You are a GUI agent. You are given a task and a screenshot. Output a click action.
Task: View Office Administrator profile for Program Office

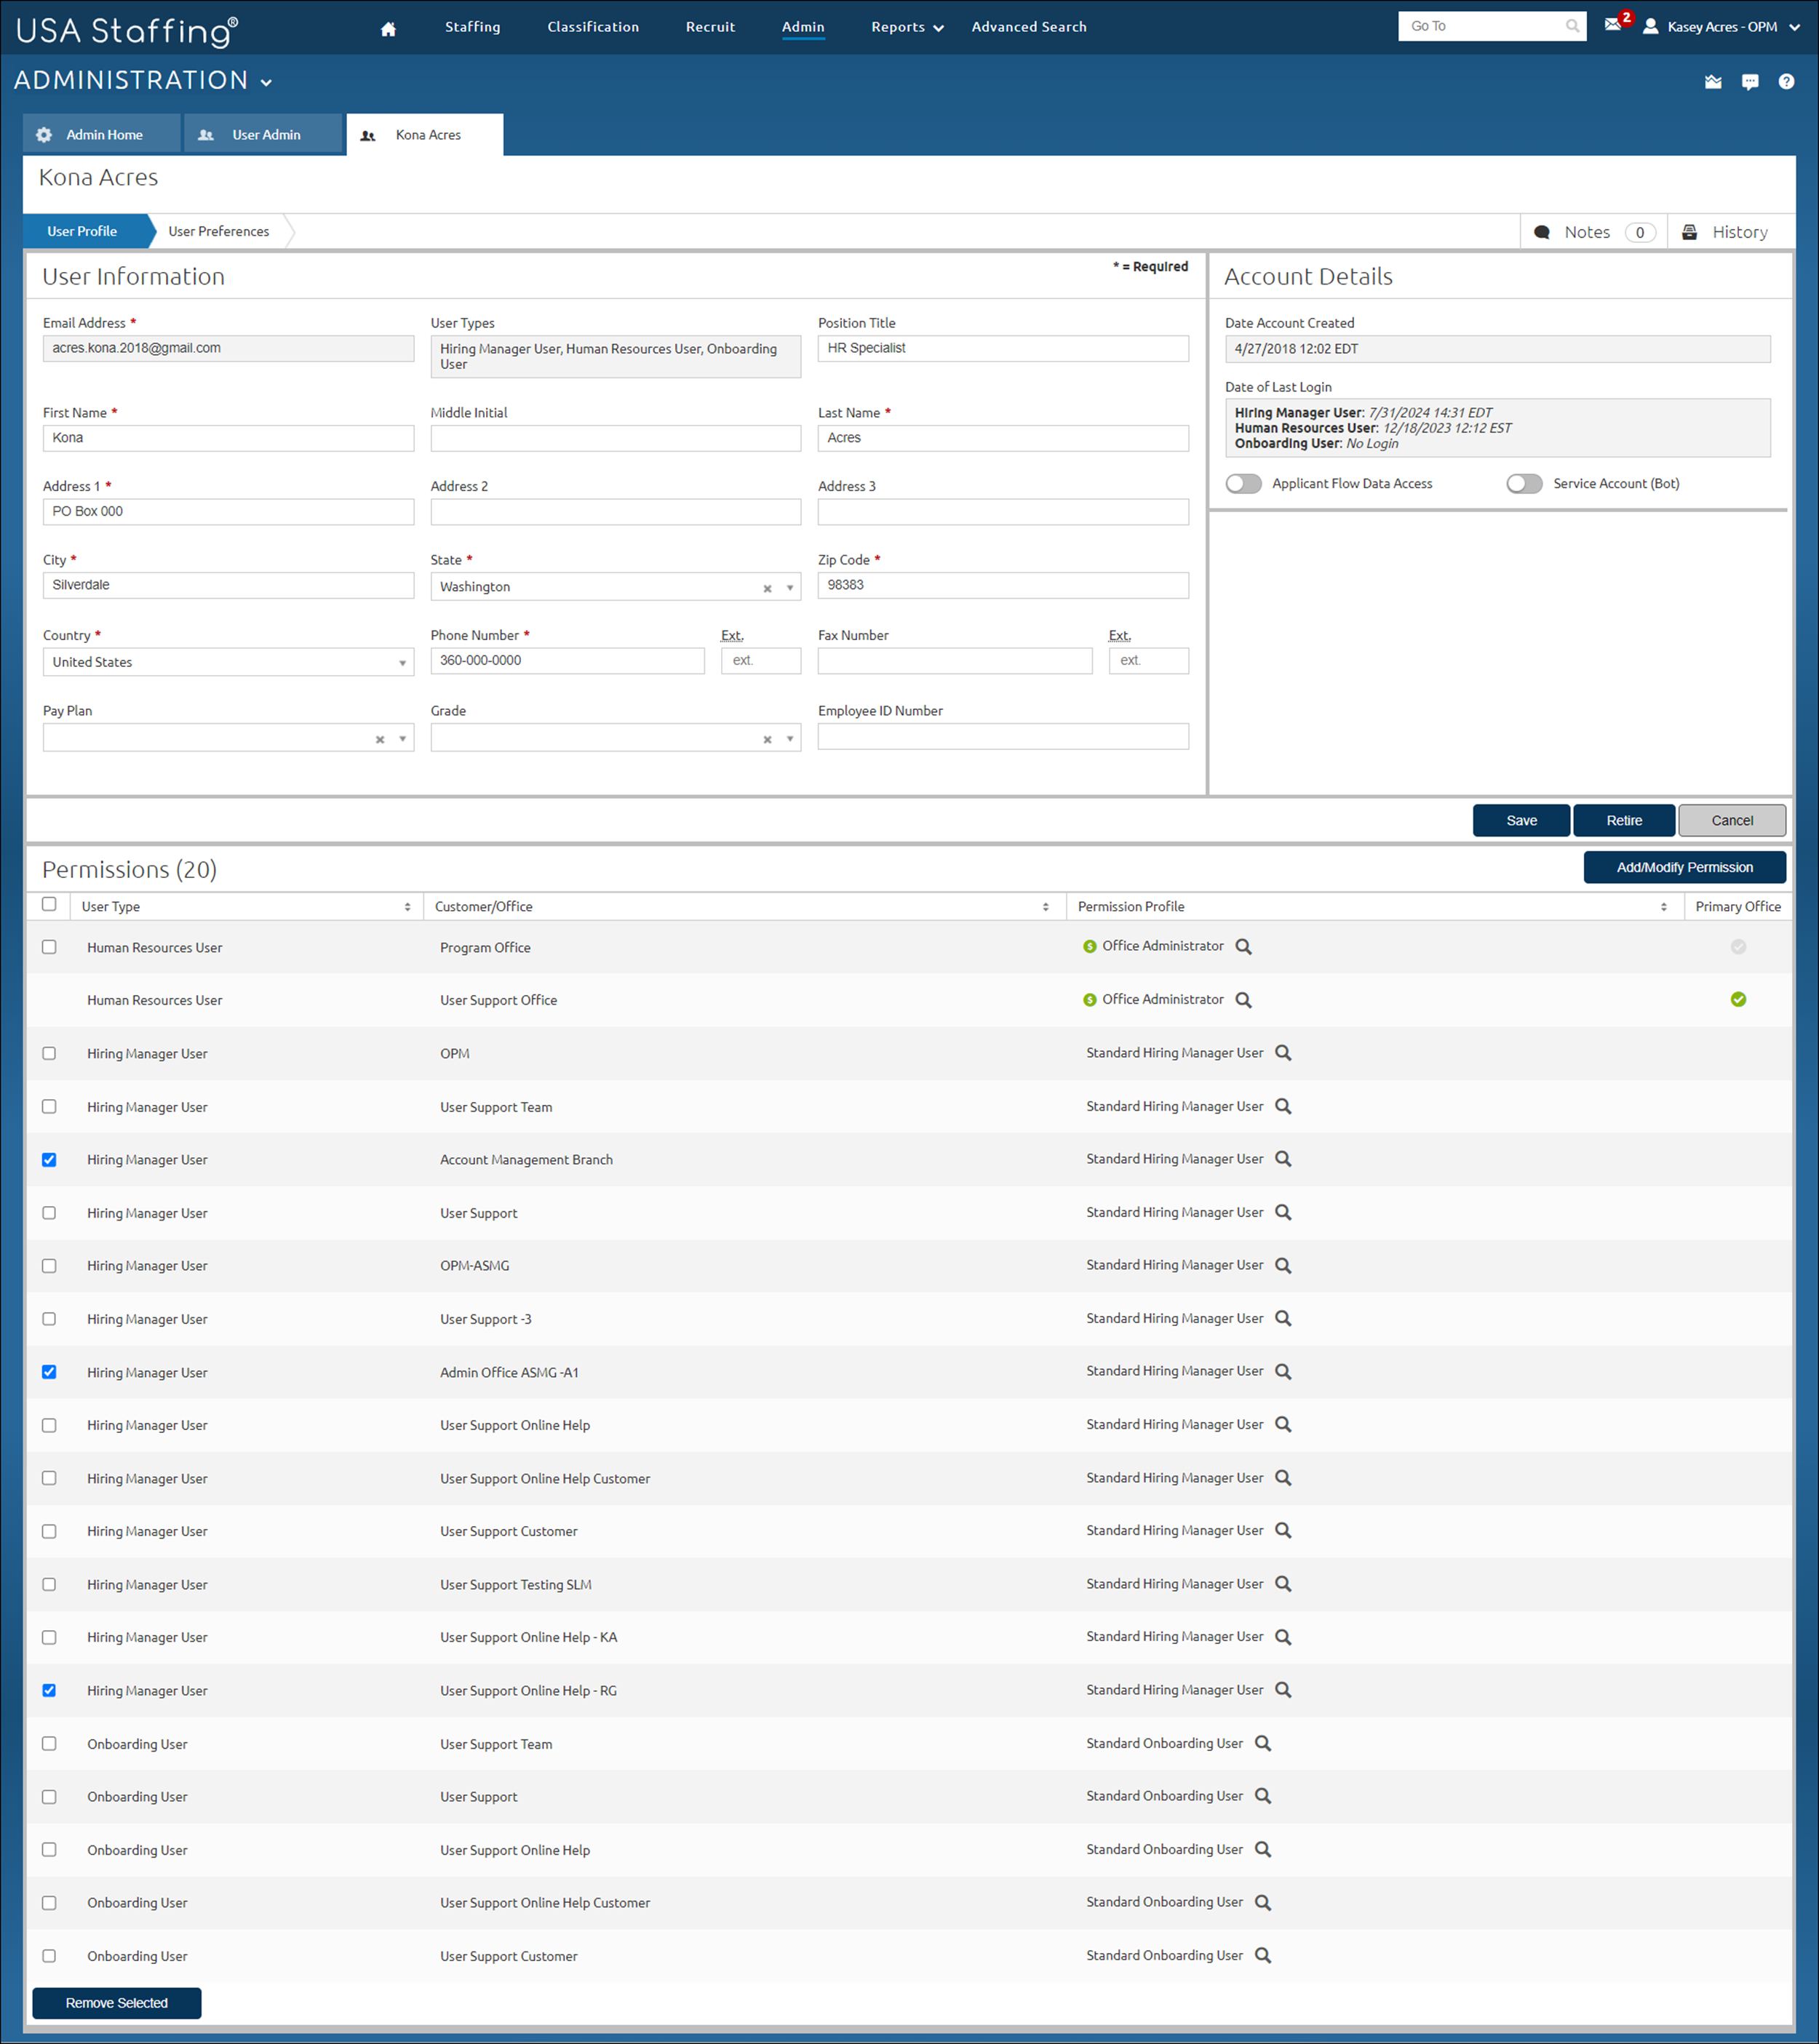(1243, 946)
